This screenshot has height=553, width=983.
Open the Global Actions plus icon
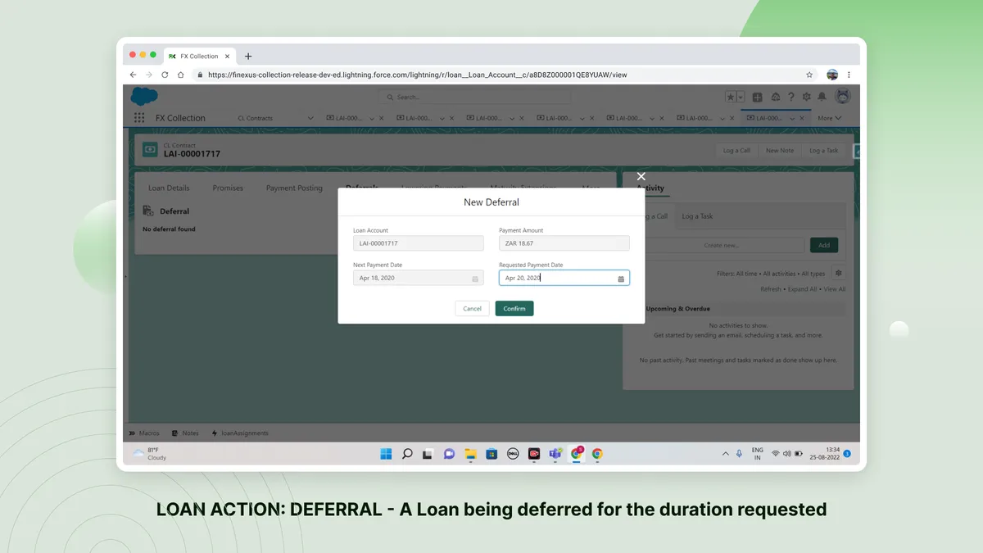(757, 97)
